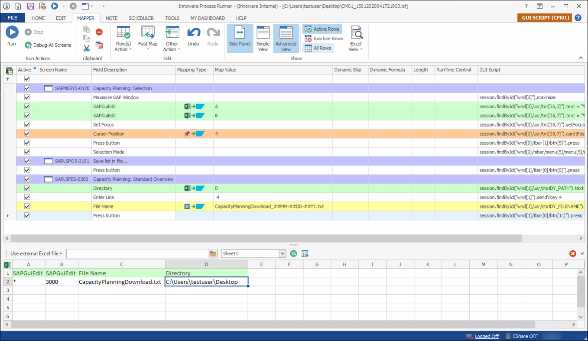Open the SCHEDULER ribbon tab
This screenshot has width=588, height=341.
141,18
